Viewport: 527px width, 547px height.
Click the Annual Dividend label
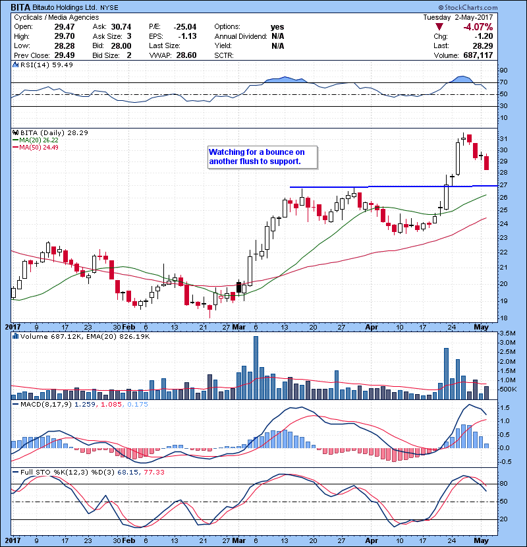click(x=240, y=36)
